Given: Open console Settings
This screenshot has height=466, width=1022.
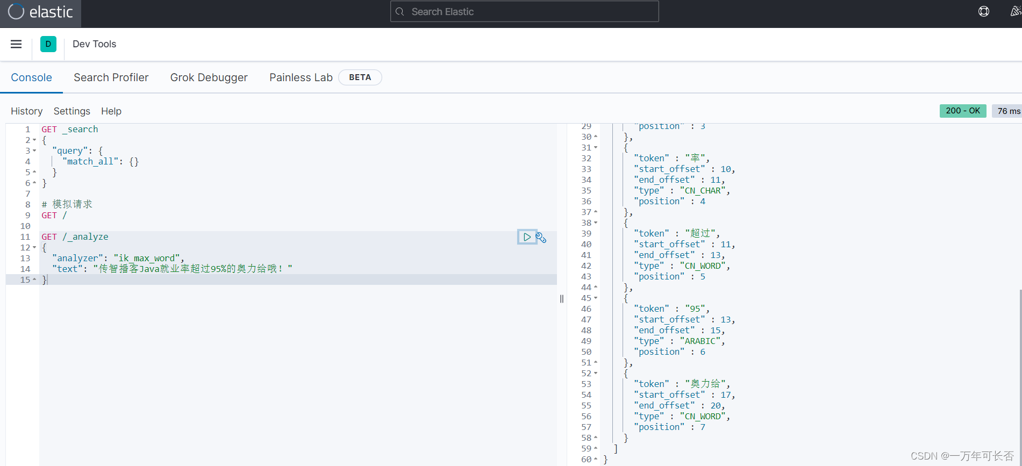Looking at the screenshot, I should [x=72, y=111].
